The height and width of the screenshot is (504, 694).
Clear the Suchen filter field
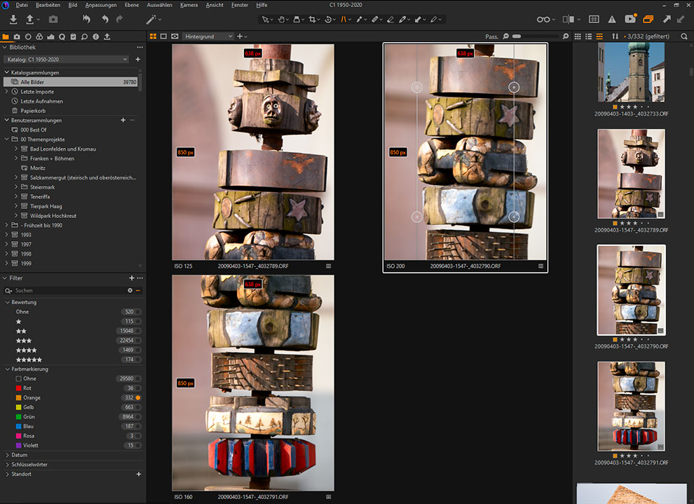(130, 290)
